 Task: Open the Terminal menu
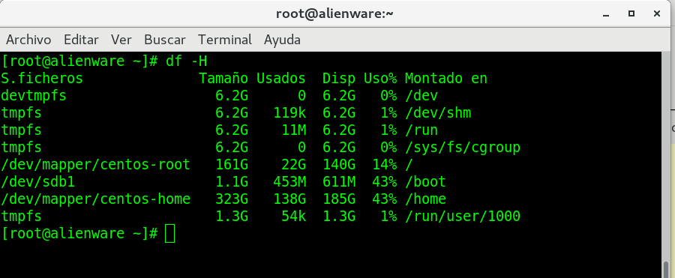click(x=225, y=40)
